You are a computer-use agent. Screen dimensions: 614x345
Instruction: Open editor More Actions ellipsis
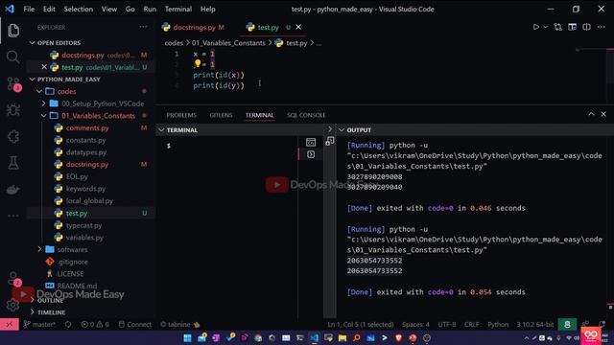coord(602,27)
